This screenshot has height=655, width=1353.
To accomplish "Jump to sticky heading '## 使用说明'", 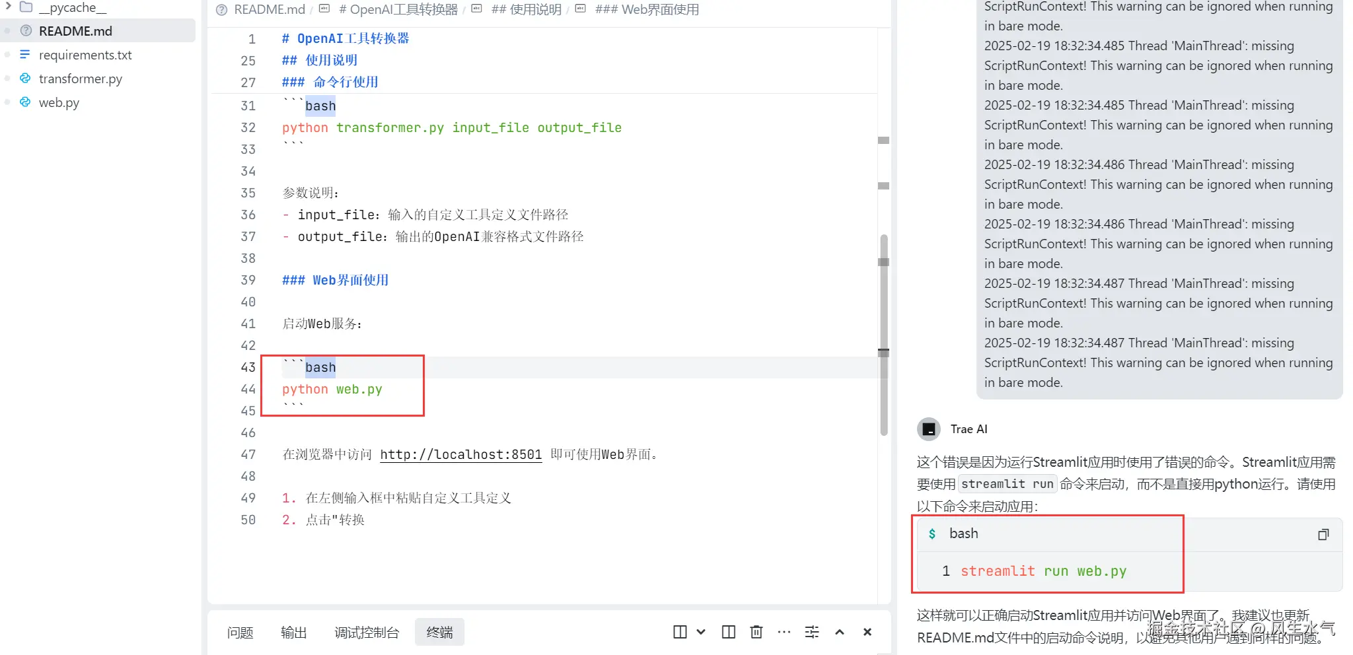I will [320, 60].
